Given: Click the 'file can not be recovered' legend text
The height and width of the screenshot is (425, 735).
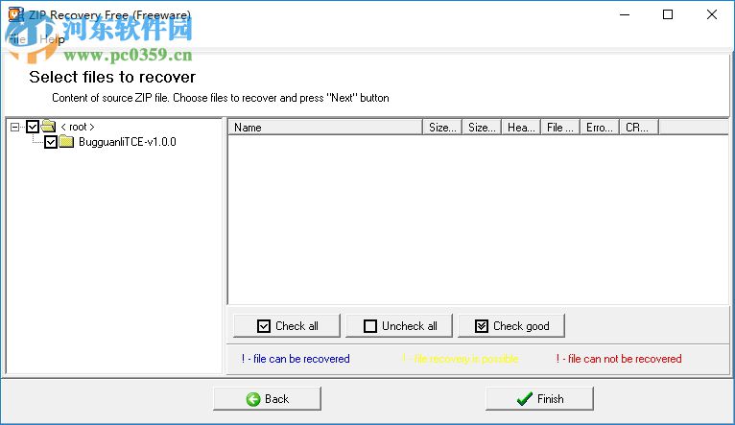Looking at the screenshot, I should click(x=619, y=359).
